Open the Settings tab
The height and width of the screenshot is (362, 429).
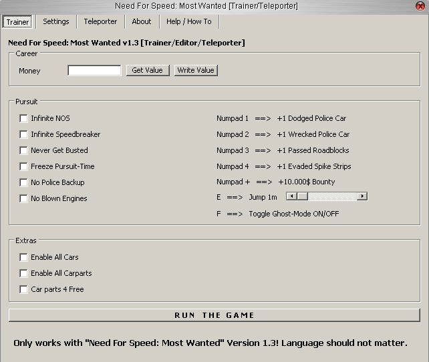pyautogui.click(x=56, y=21)
